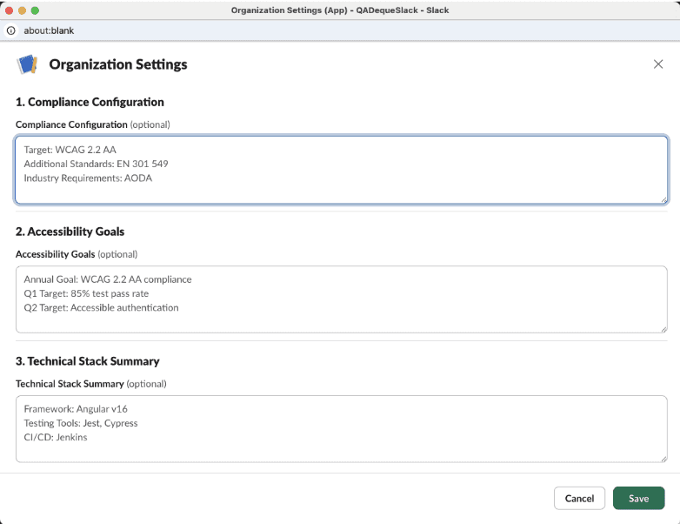
Task: Click the "Accessibility Goals (optional)" field label
Action: [x=77, y=254]
